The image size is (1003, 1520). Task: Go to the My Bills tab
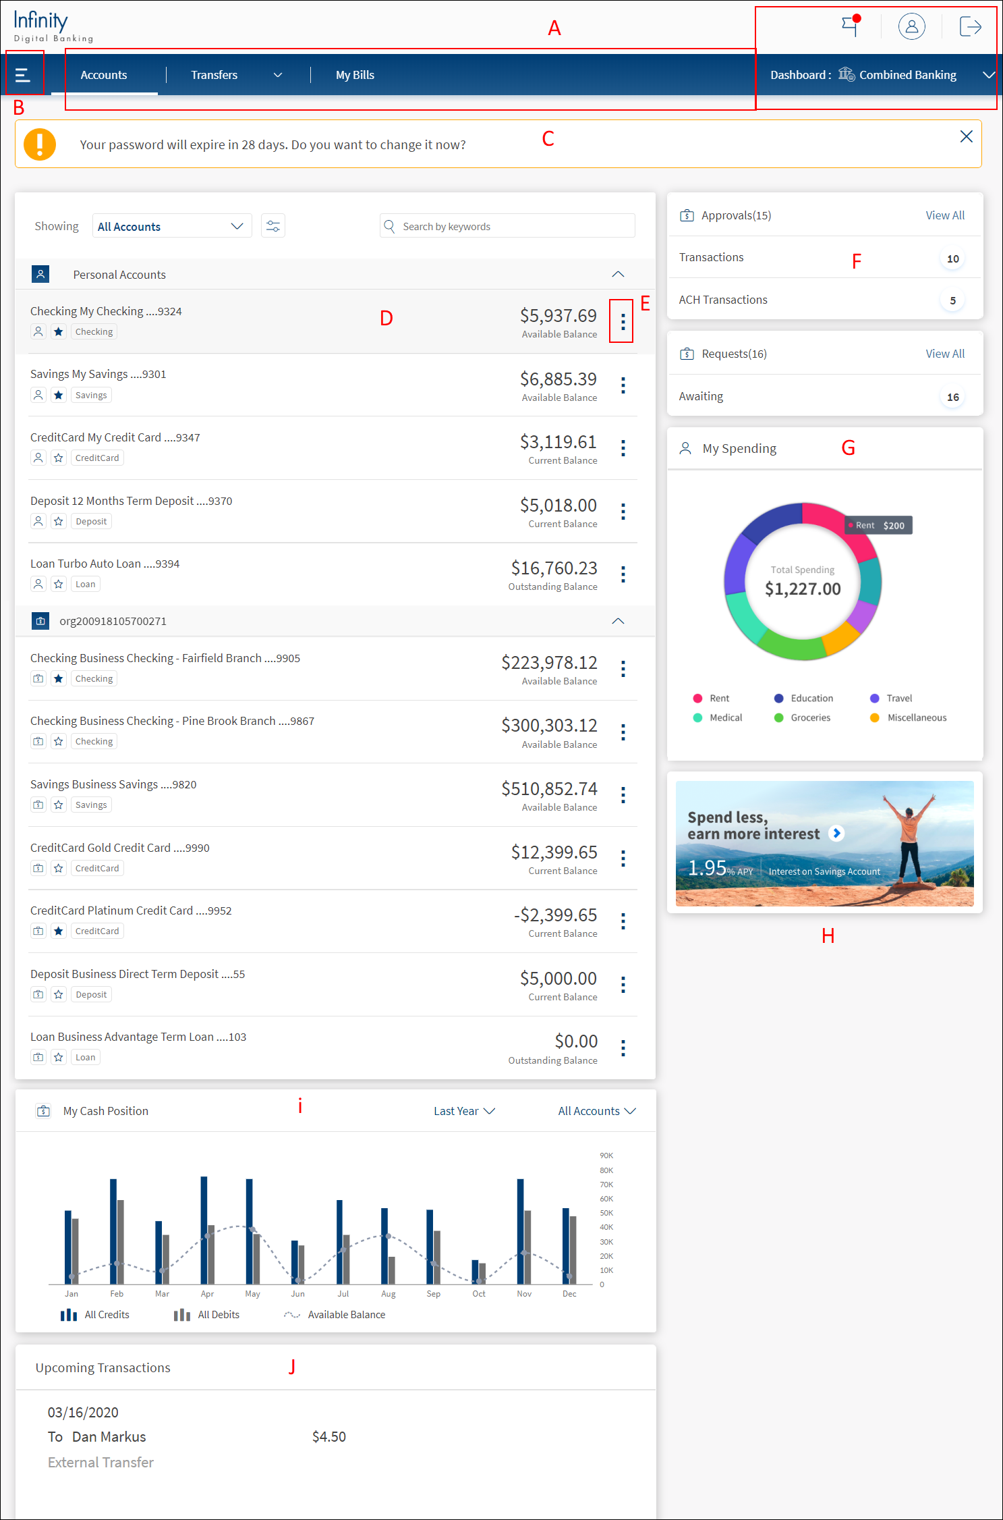(x=355, y=75)
